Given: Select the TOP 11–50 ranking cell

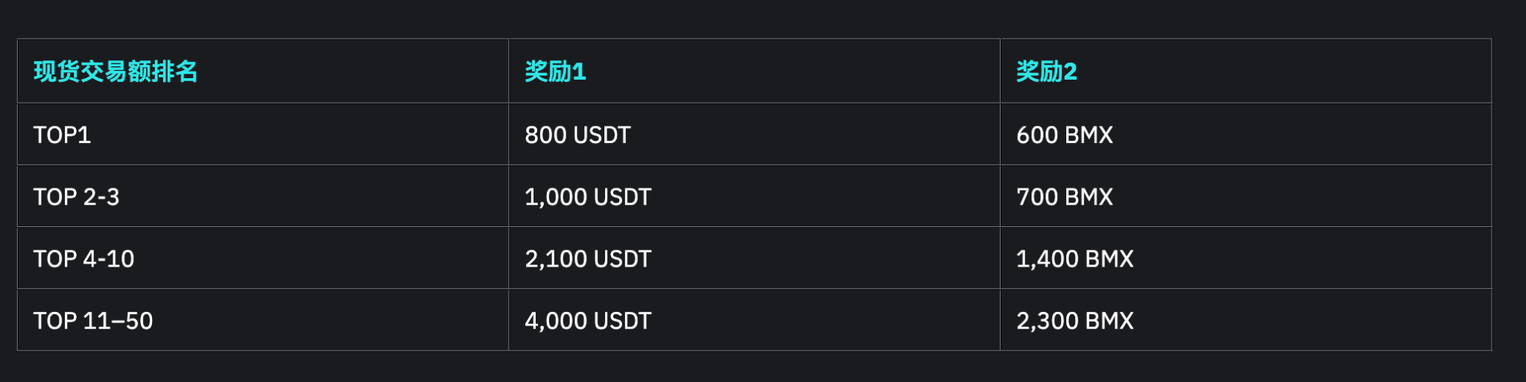Looking at the screenshot, I should (x=93, y=321).
